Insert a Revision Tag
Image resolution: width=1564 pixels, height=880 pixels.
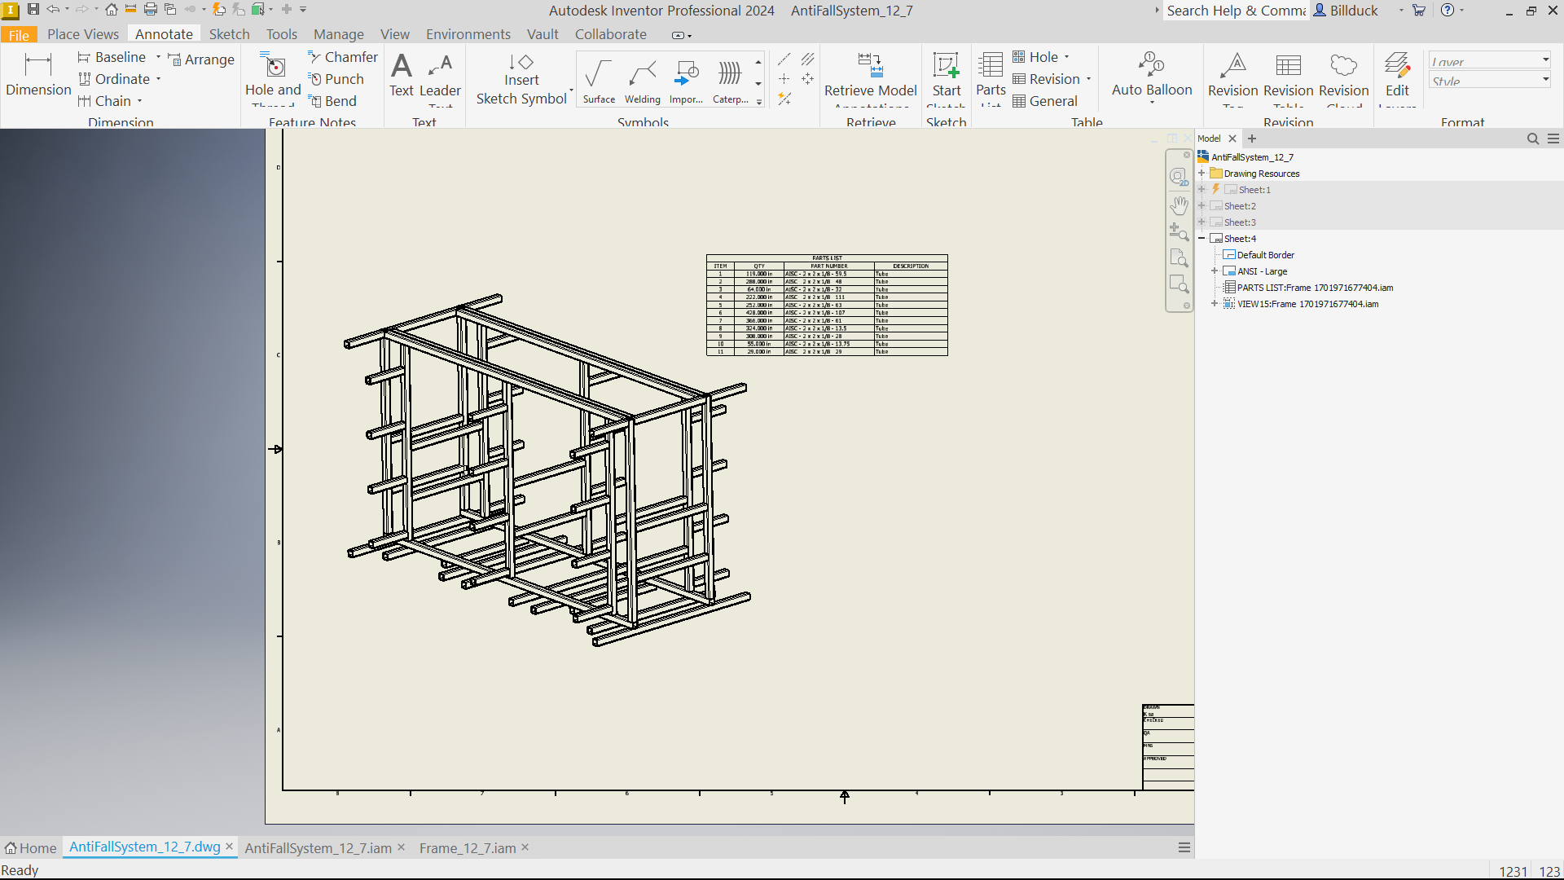click(1232, 77)
